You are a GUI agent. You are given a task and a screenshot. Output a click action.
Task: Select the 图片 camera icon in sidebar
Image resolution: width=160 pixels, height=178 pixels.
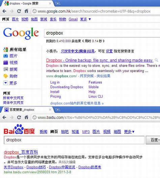click(6, 56)
